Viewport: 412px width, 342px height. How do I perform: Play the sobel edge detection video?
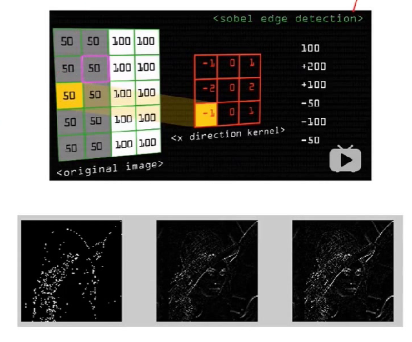pyautogui.click(x=345, y=159)
